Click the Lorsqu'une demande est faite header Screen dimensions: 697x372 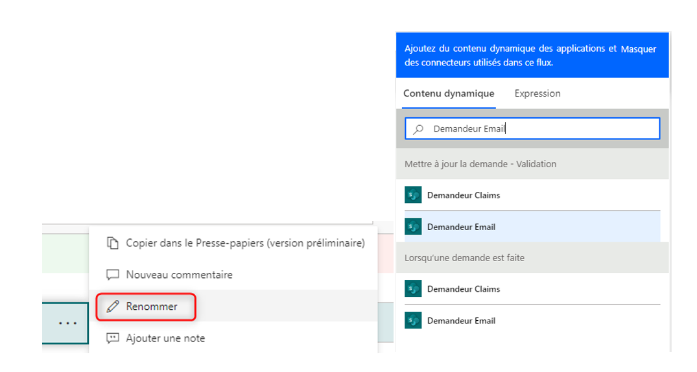pyautogui.click(x=532, y=258)
